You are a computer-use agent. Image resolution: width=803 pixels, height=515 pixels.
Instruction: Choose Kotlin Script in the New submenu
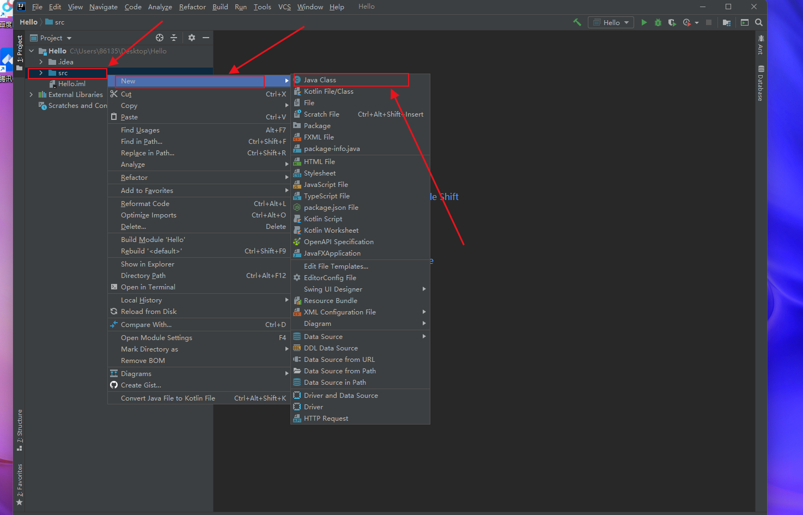[x=360, y=219]
